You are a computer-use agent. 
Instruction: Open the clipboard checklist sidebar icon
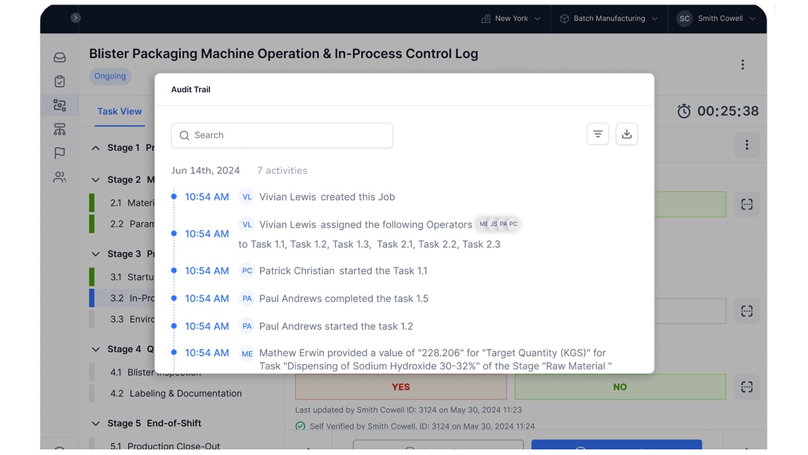pyautogui.click(x=59, y=81)
